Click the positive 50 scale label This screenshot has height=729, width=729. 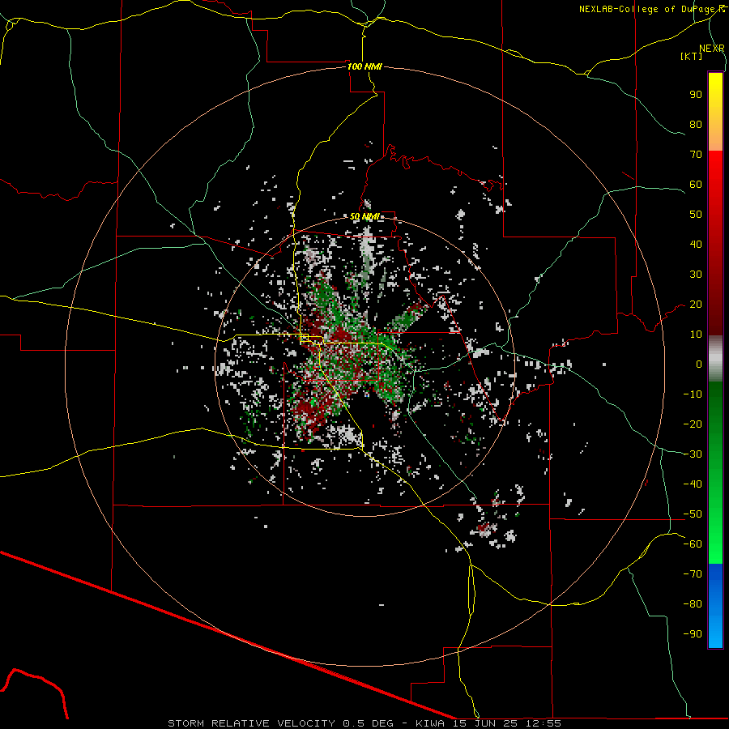pyautogui.click(x=696, y=215)
